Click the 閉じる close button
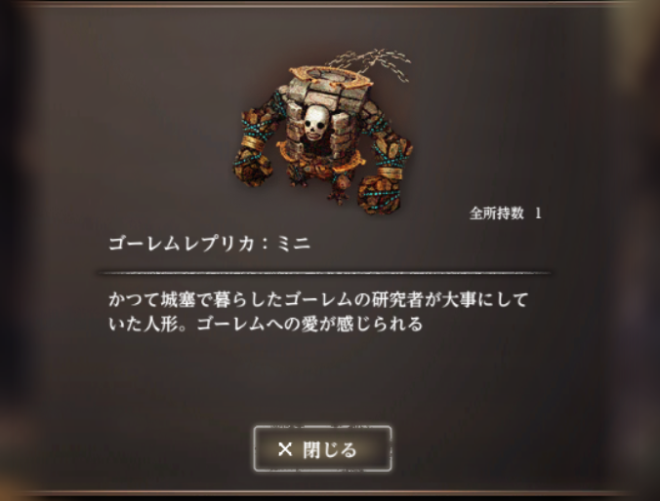 (323, 448)
